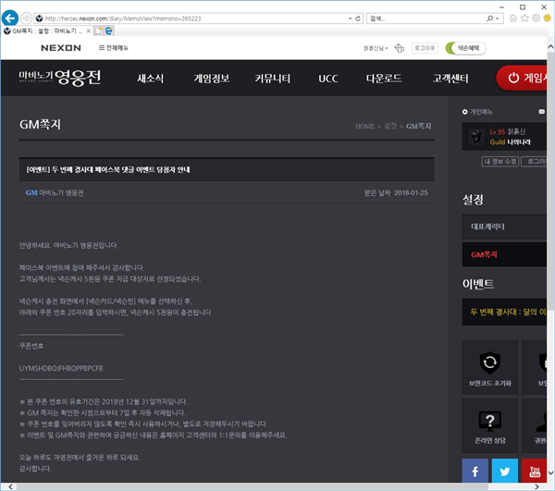
Task: Click the character avatar thumbnail
Action: point(476,137)
